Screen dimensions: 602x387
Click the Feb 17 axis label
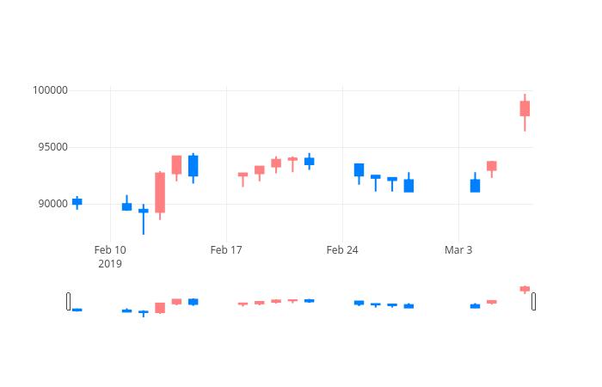click(226, 250)
